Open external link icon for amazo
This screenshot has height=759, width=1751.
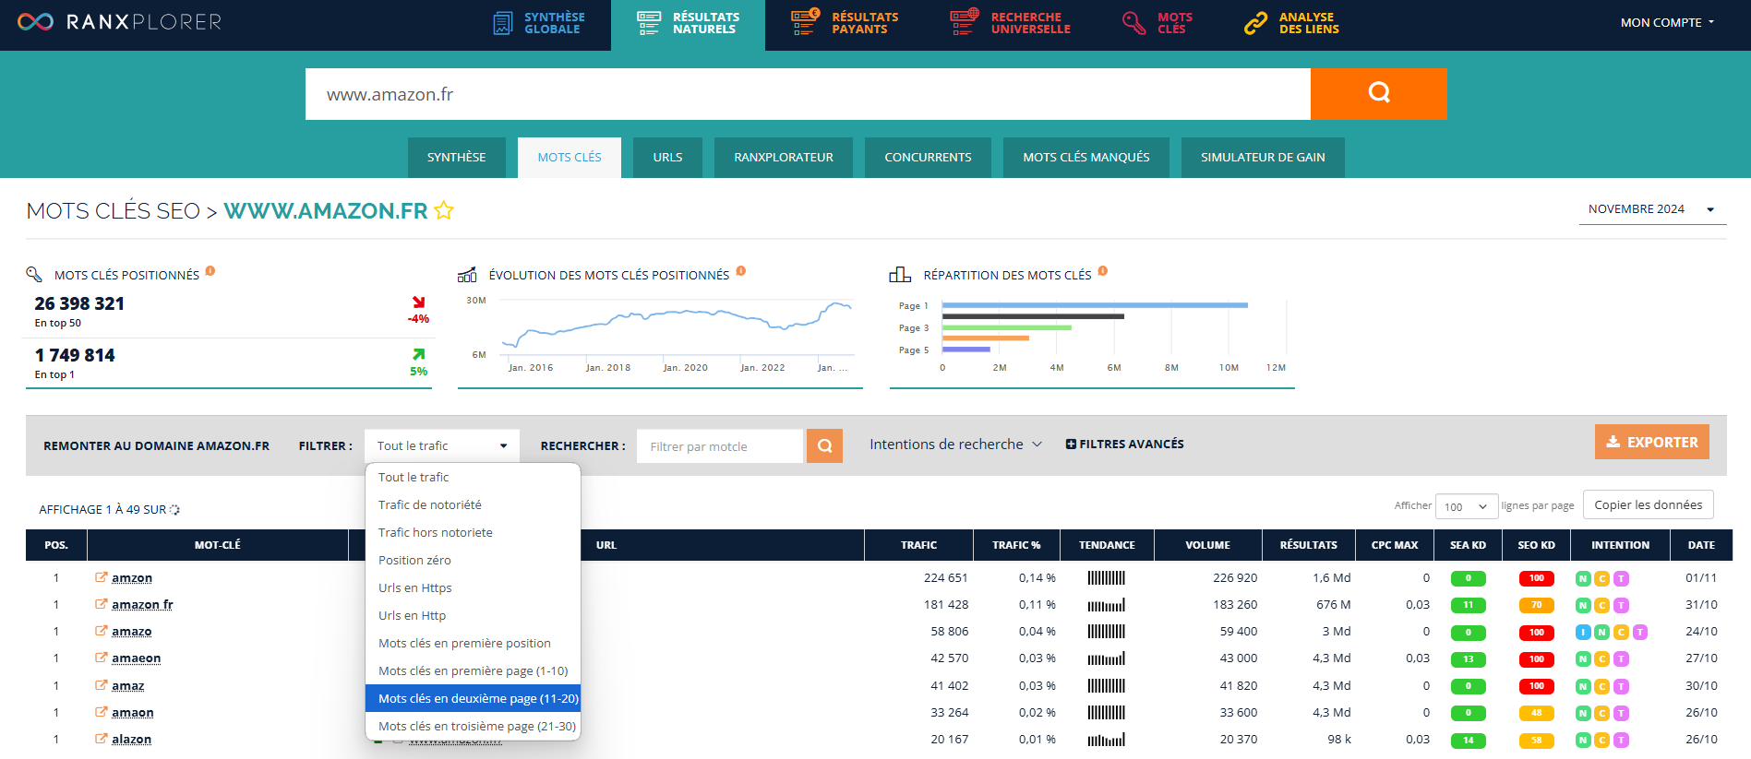[x=101, y=631]
